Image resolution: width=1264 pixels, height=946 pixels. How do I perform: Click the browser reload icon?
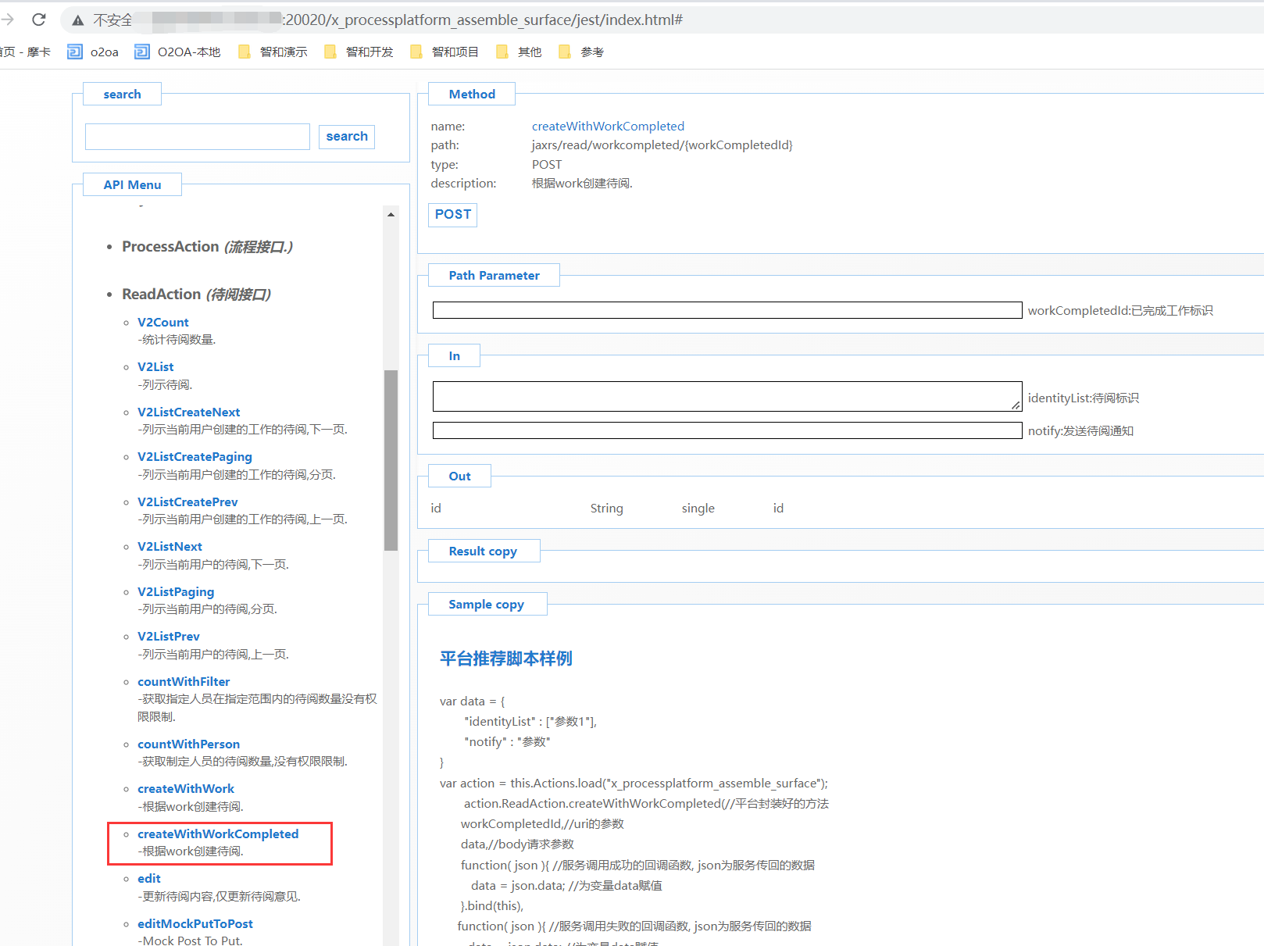pyautogui.click(x=39, y=20)
